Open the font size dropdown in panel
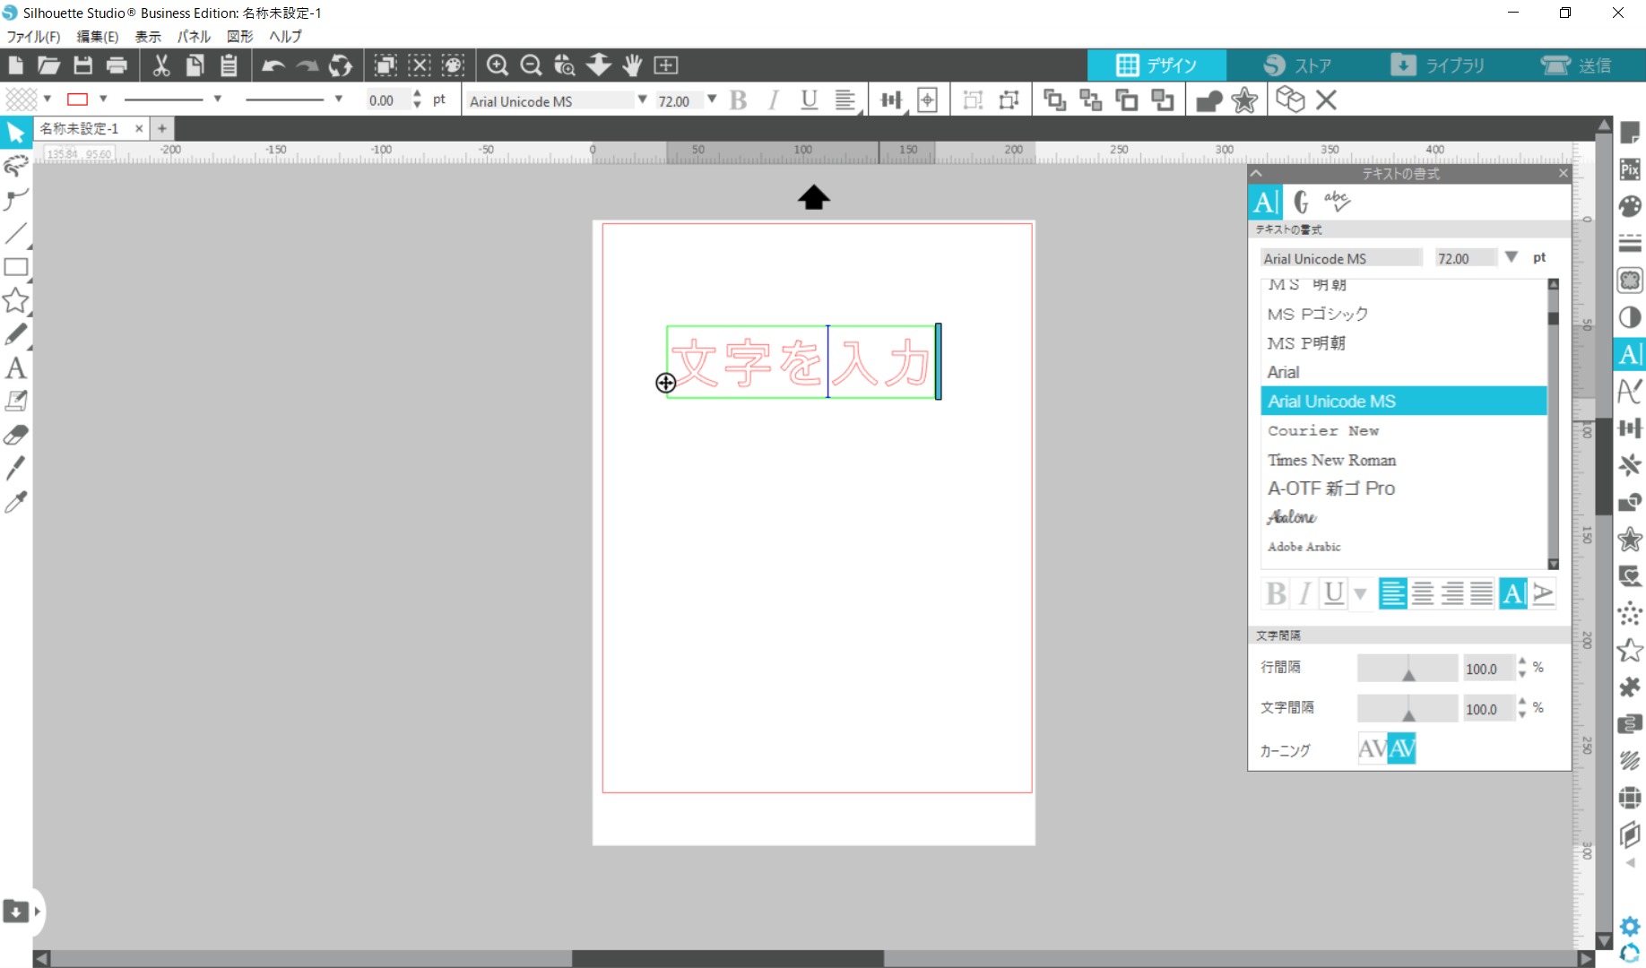1646x968 pixels. point(1512,257)
